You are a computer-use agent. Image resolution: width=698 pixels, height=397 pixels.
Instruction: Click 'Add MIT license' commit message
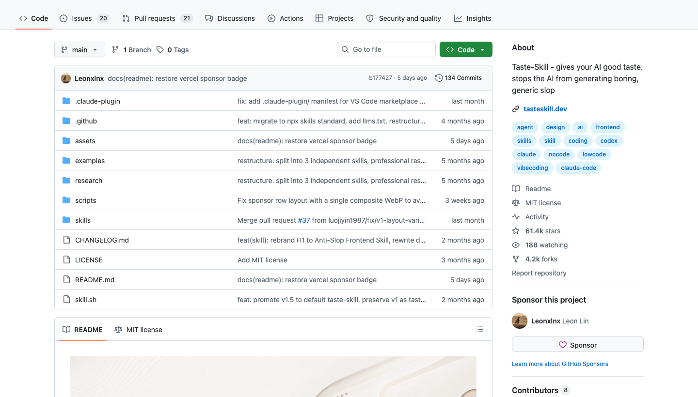click(x=262, y=260)
